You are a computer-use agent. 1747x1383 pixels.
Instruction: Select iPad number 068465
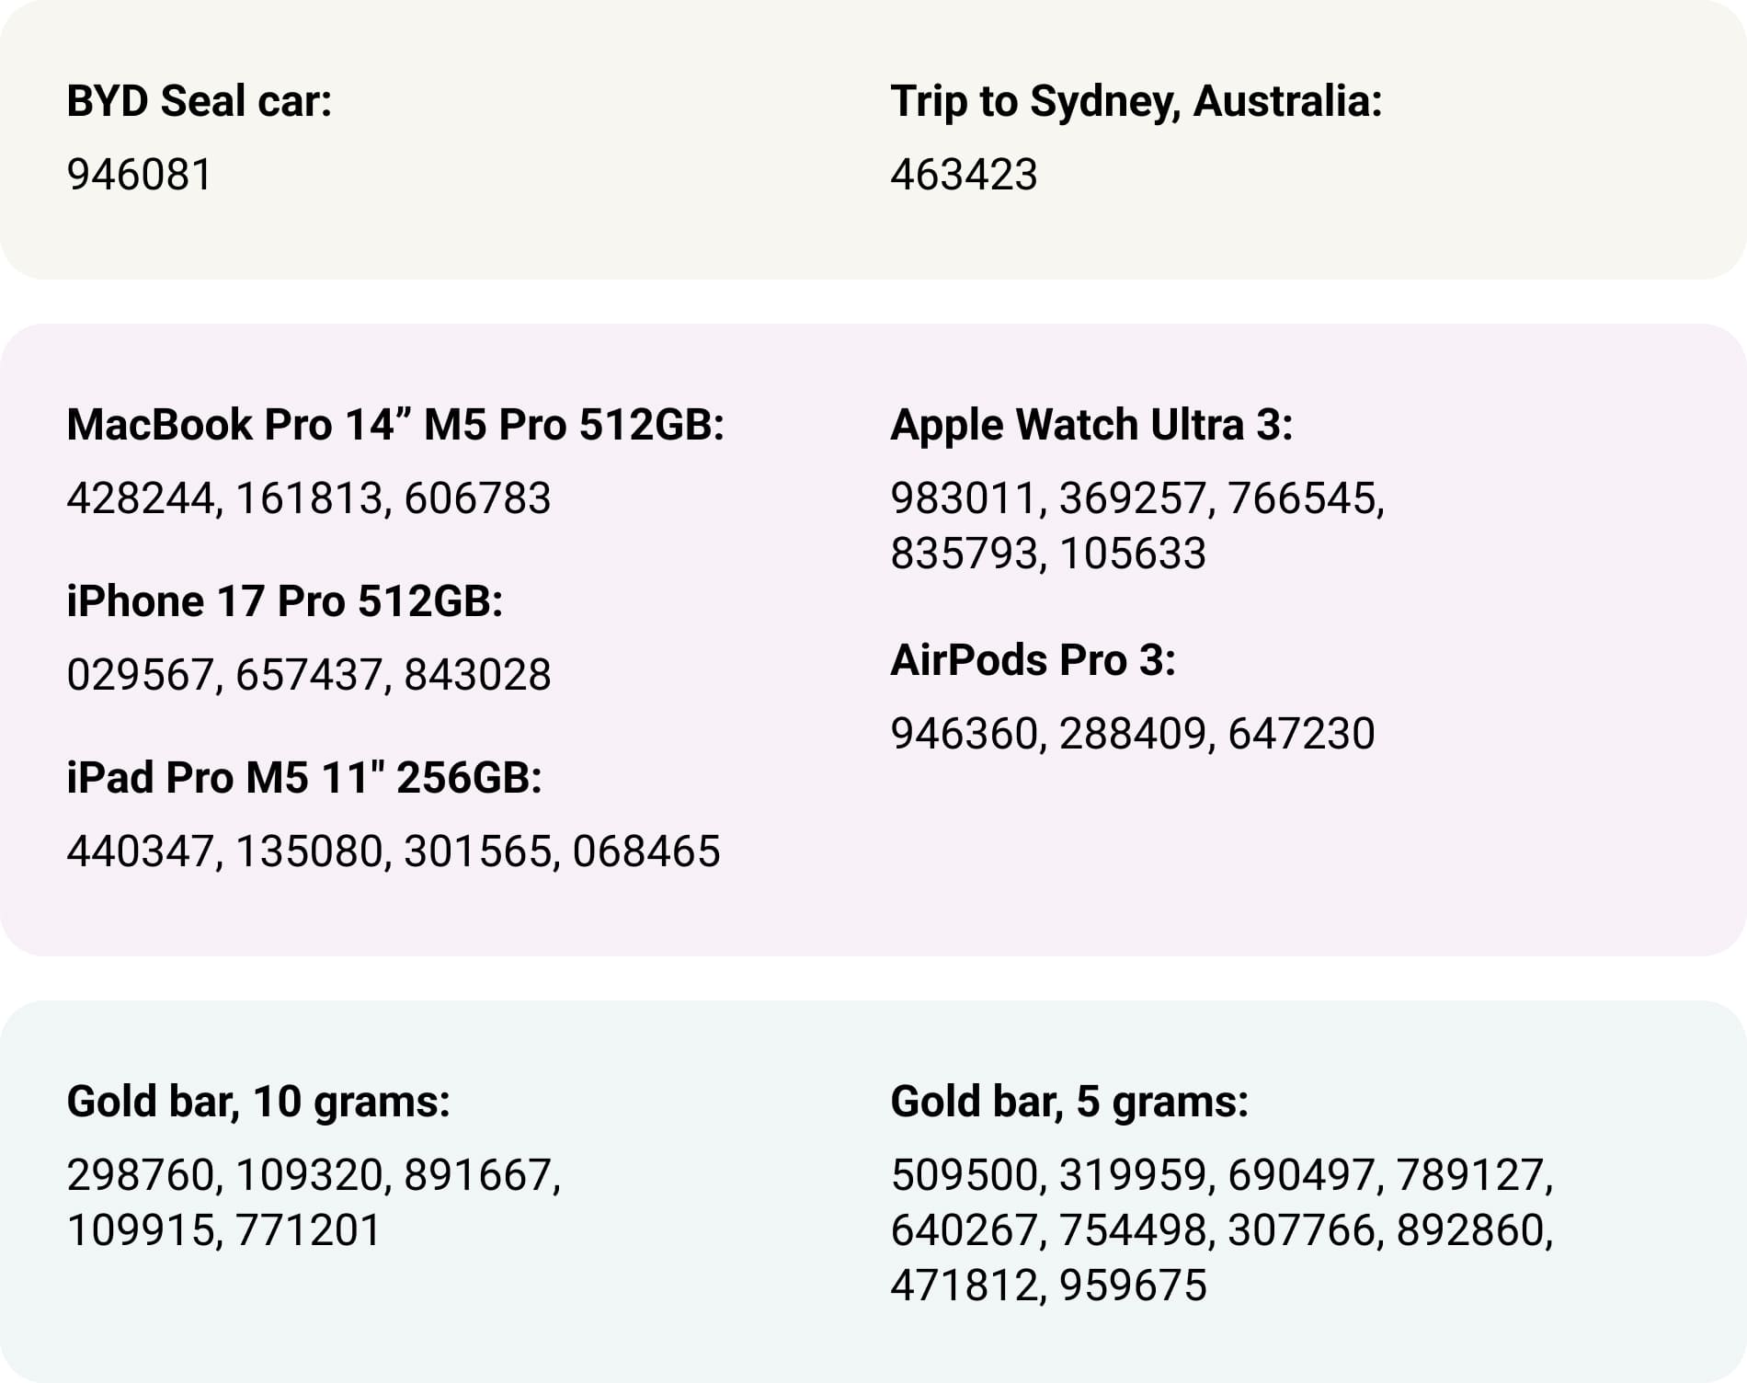click(x=645, y=852)
